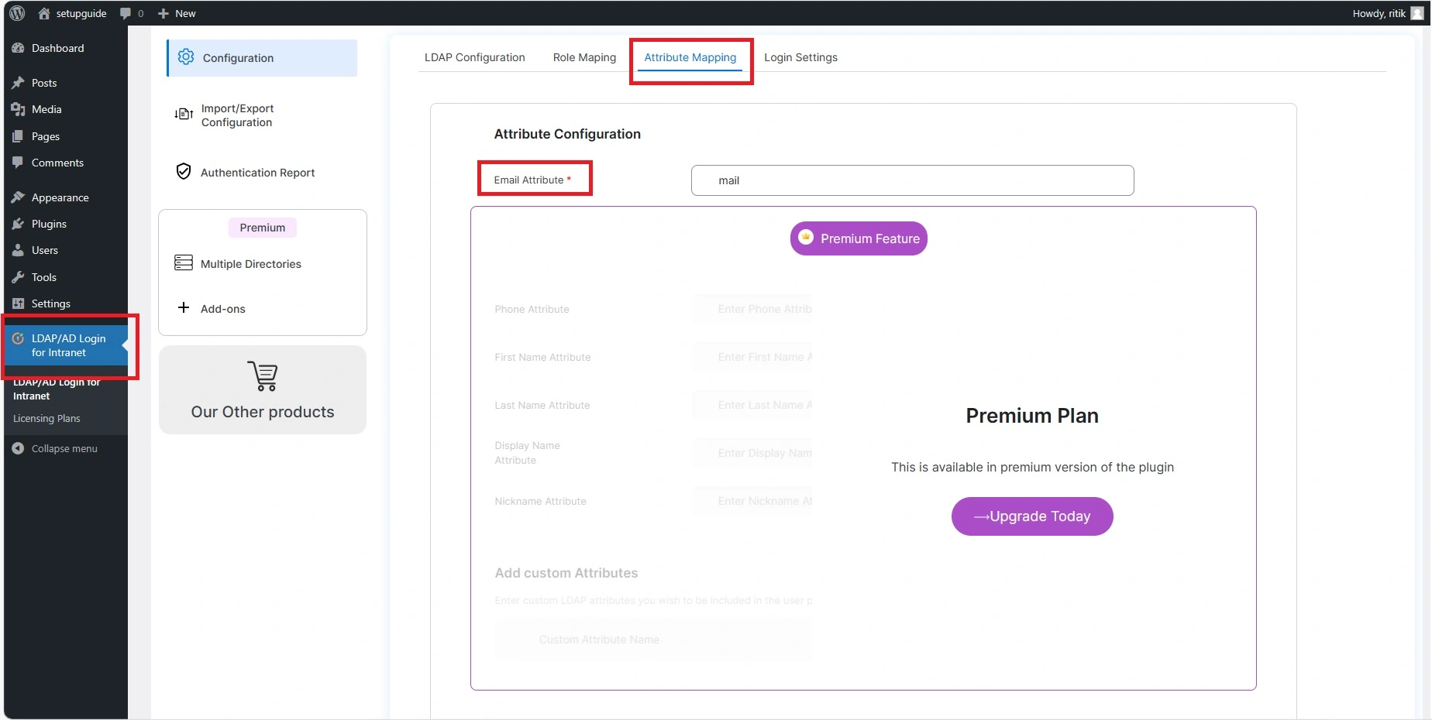1432x720 pixels.
Task: Click the Posts pin icon
Action: pos(19,83)
